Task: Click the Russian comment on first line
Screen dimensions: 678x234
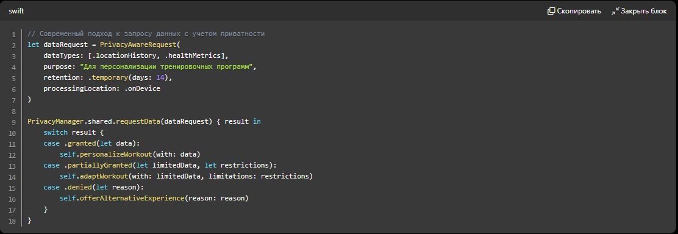Action: point(146,34)
